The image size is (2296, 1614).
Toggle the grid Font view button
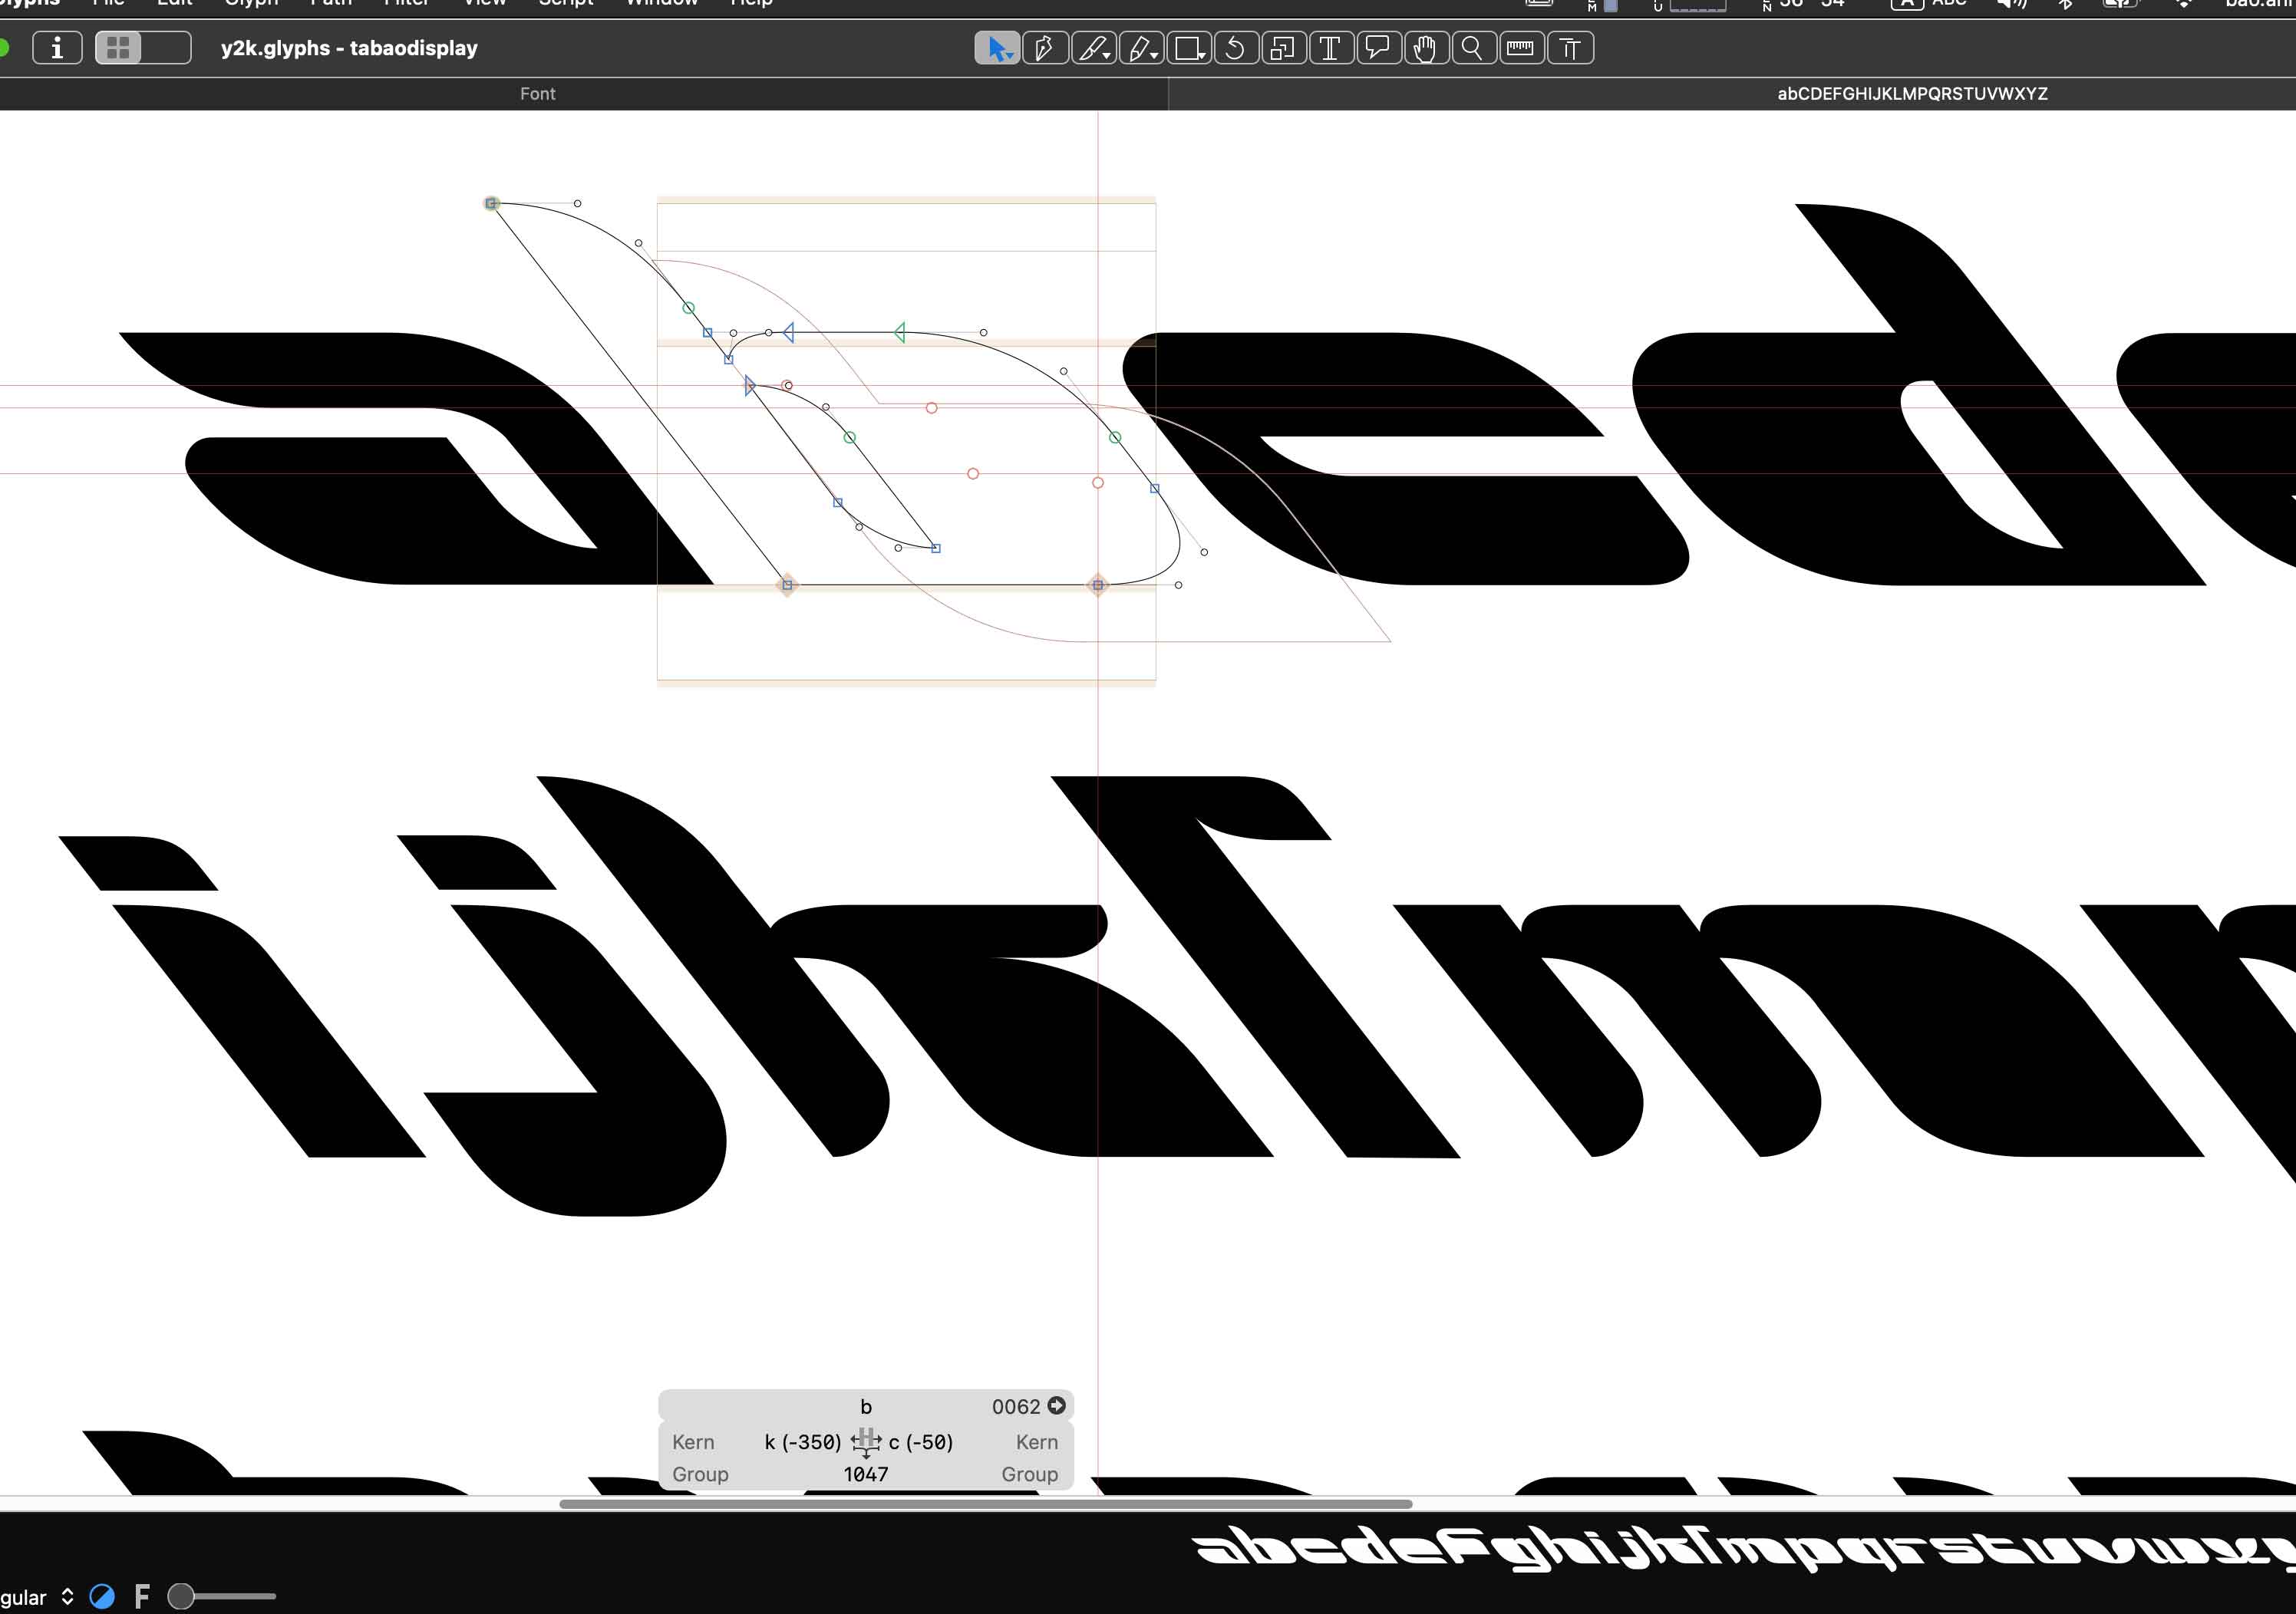(x=119, y=48)
